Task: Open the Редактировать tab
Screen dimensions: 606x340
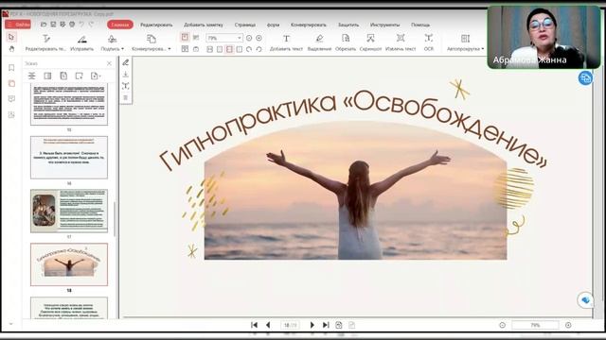Action: point(156,25)
